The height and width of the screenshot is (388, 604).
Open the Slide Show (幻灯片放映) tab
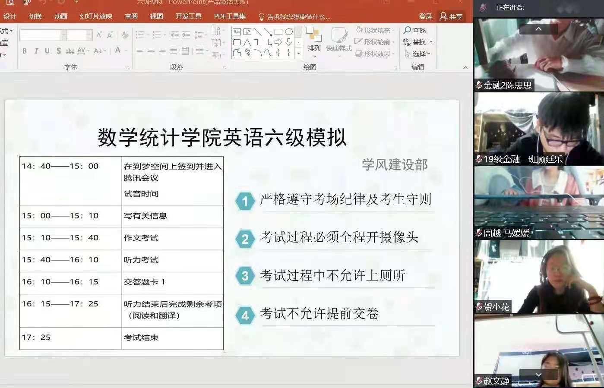click(96, 16)
